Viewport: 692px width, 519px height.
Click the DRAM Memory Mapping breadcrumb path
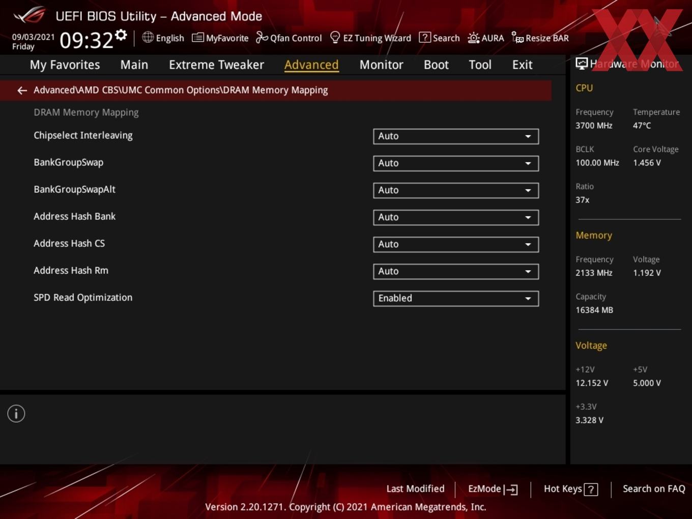(181, 90)
